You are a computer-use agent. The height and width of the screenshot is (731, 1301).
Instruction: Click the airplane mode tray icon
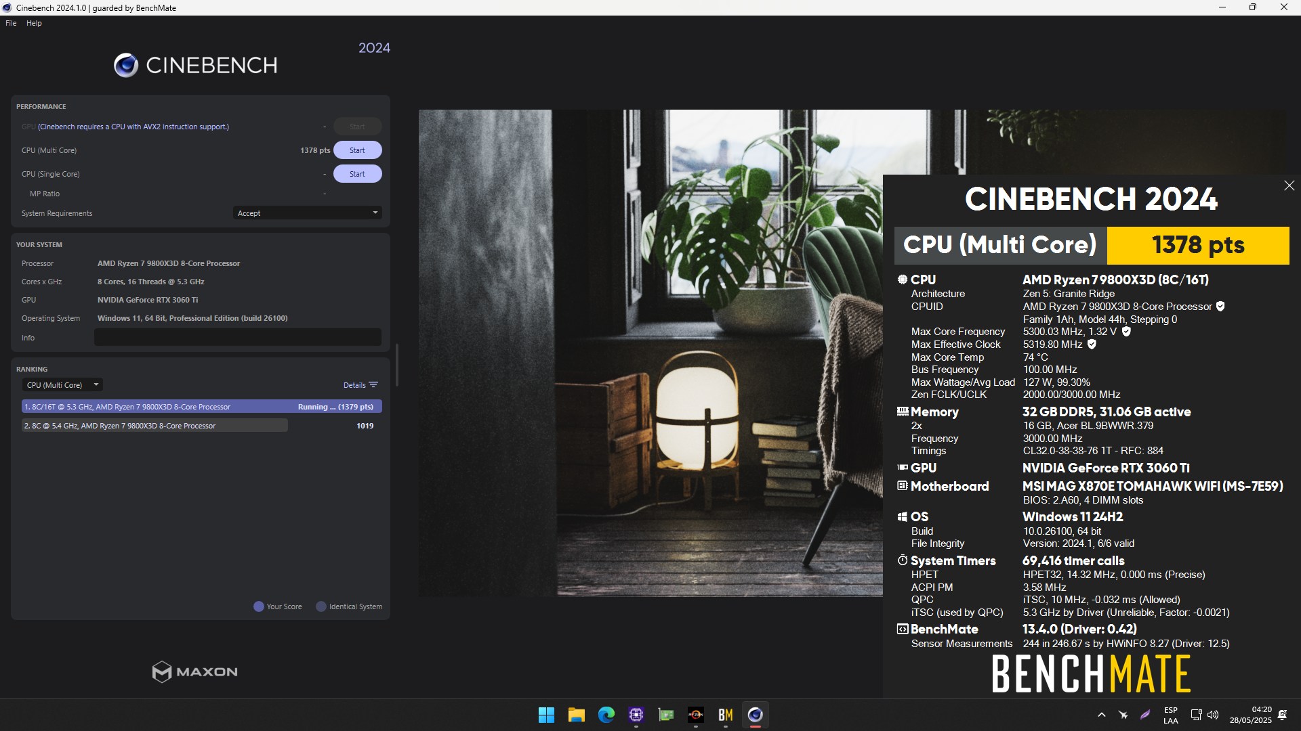(1123, 715)
